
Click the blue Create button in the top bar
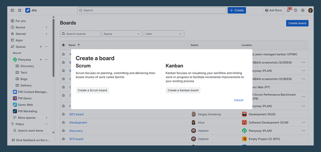point(237,10)
